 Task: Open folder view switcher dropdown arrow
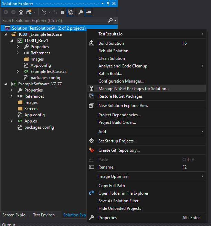point(35,12)
